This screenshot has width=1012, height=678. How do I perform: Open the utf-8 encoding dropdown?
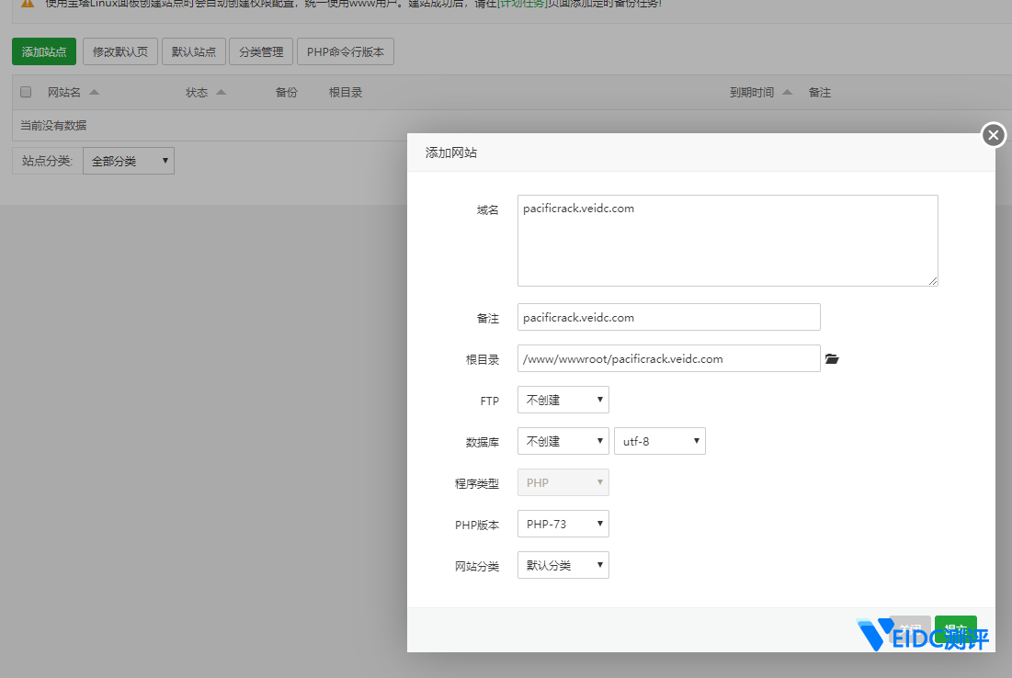(x=659, y=441)
